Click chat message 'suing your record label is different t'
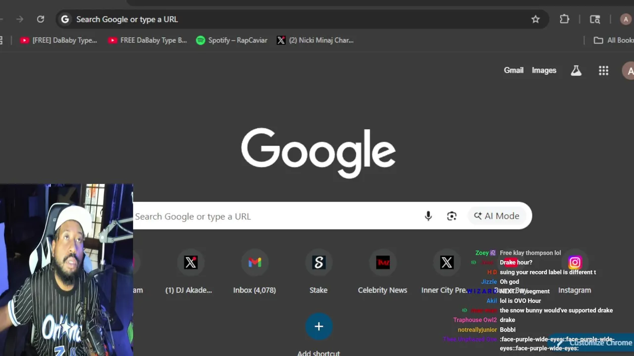 pos(547,272)
